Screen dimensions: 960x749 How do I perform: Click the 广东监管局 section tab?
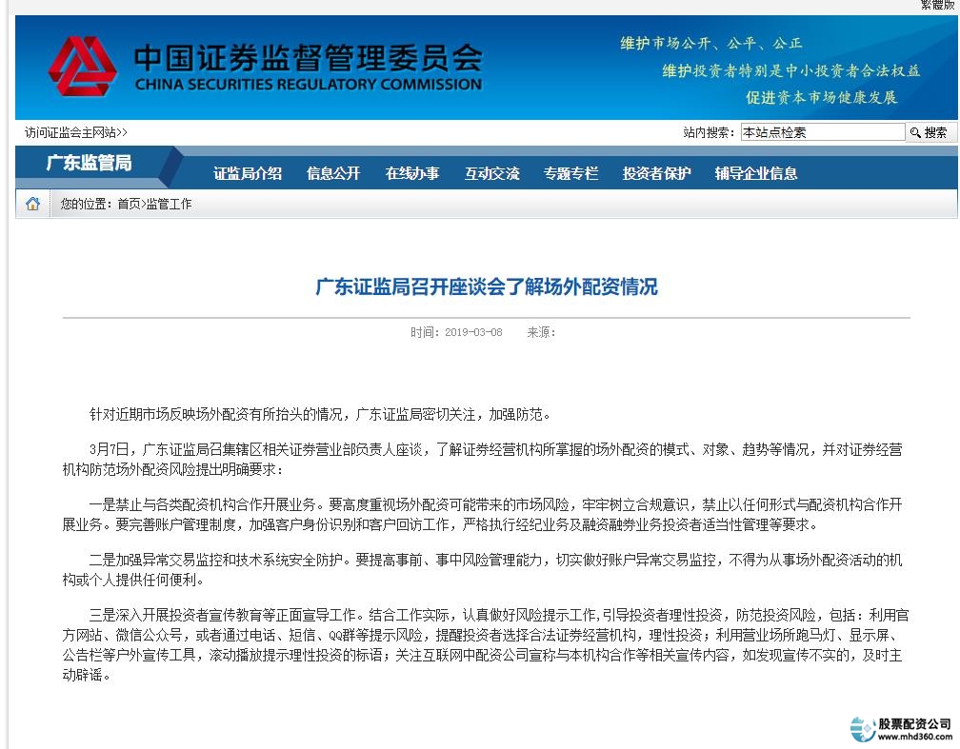point(89,163)
